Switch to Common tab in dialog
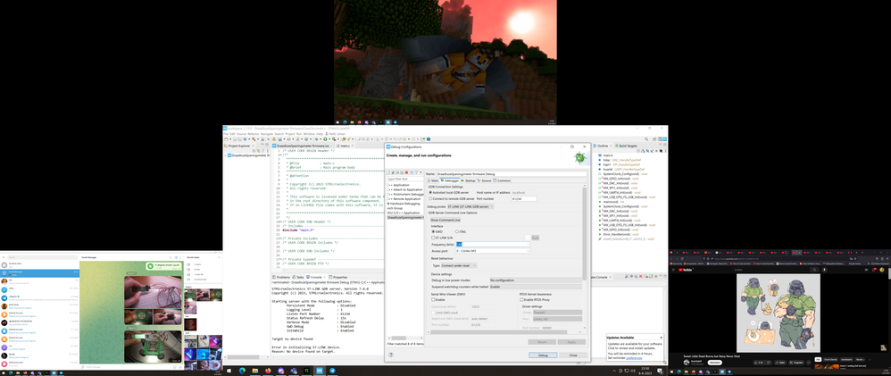Viewport: 891px width, 376px height. pyautogui.click(x=503, y=180)
